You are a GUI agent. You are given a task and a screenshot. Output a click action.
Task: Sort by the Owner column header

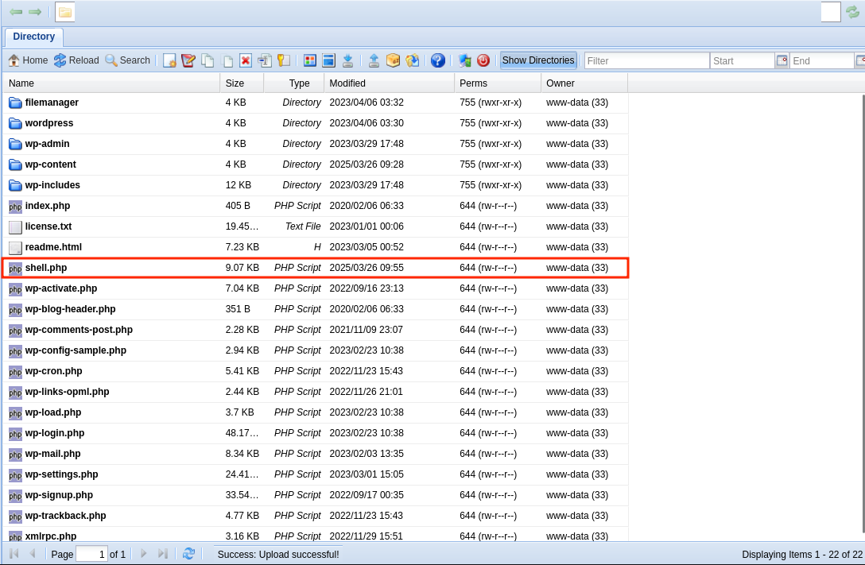[x=584, y=83]
